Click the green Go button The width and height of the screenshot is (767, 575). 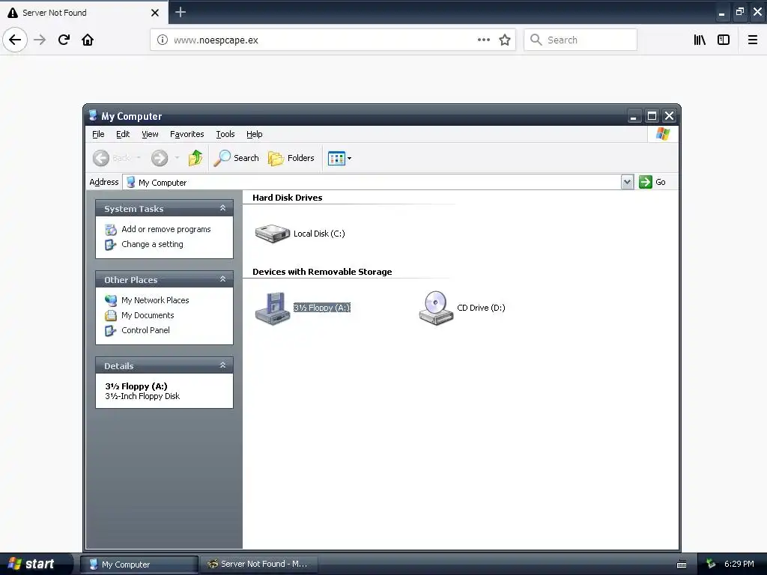pyautogui.click(x=652, y=182)
